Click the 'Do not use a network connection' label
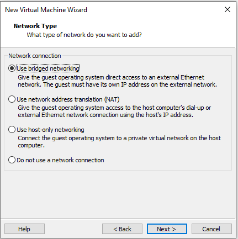The width and height of the screenshot is (238, 239). [x=60, y=160]
